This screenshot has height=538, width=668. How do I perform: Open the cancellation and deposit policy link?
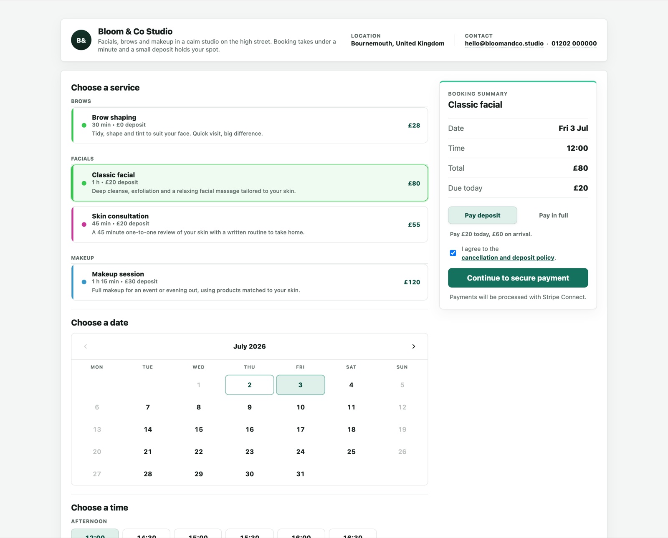point(508,258)
